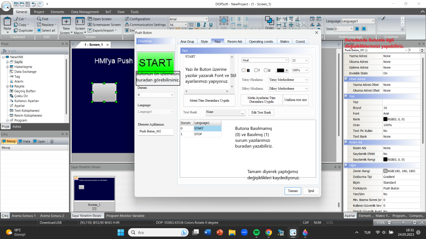Click the Tamam button
The height and width of the screenshot is (239, 426).
point(292,191)
